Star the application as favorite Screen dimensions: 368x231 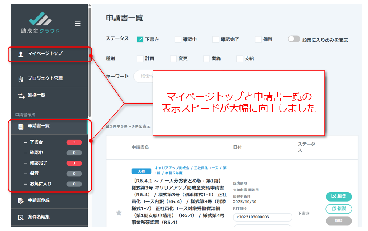[x=119, y=213]
